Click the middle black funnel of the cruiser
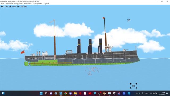The height and width of the screenshot is (96, 170). 90,46
